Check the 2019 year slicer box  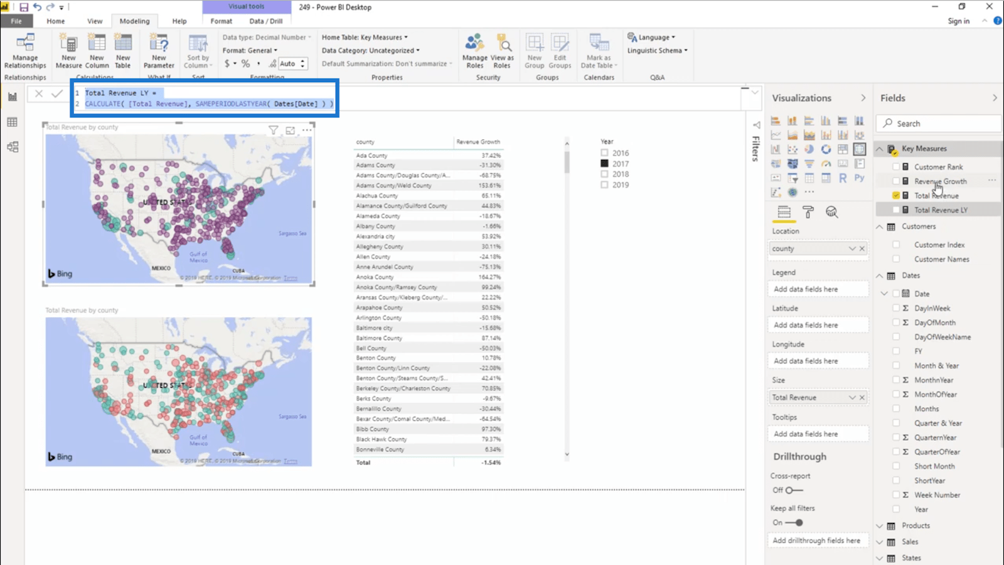point(604,185)
